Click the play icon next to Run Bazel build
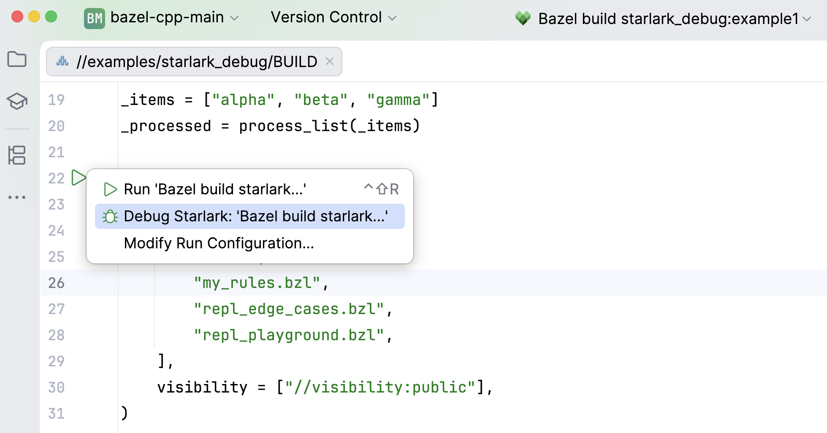This screenshot has width=827, height=433. coord(110,189)
